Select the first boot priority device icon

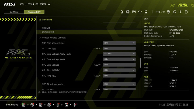[24, 105]
